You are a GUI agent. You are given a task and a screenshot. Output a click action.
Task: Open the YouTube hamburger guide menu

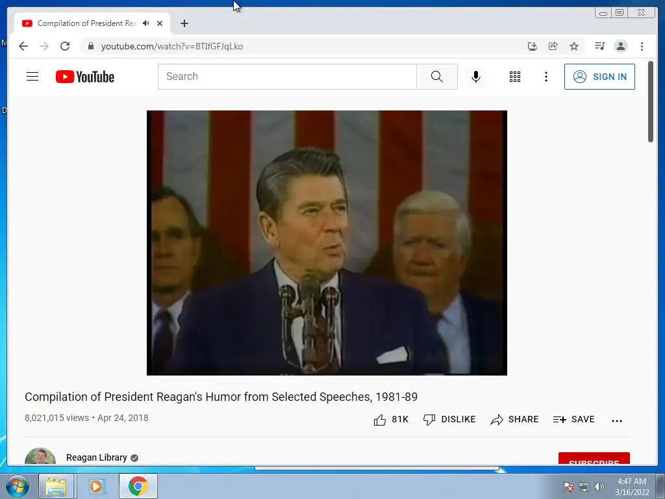tap(32, 77)
